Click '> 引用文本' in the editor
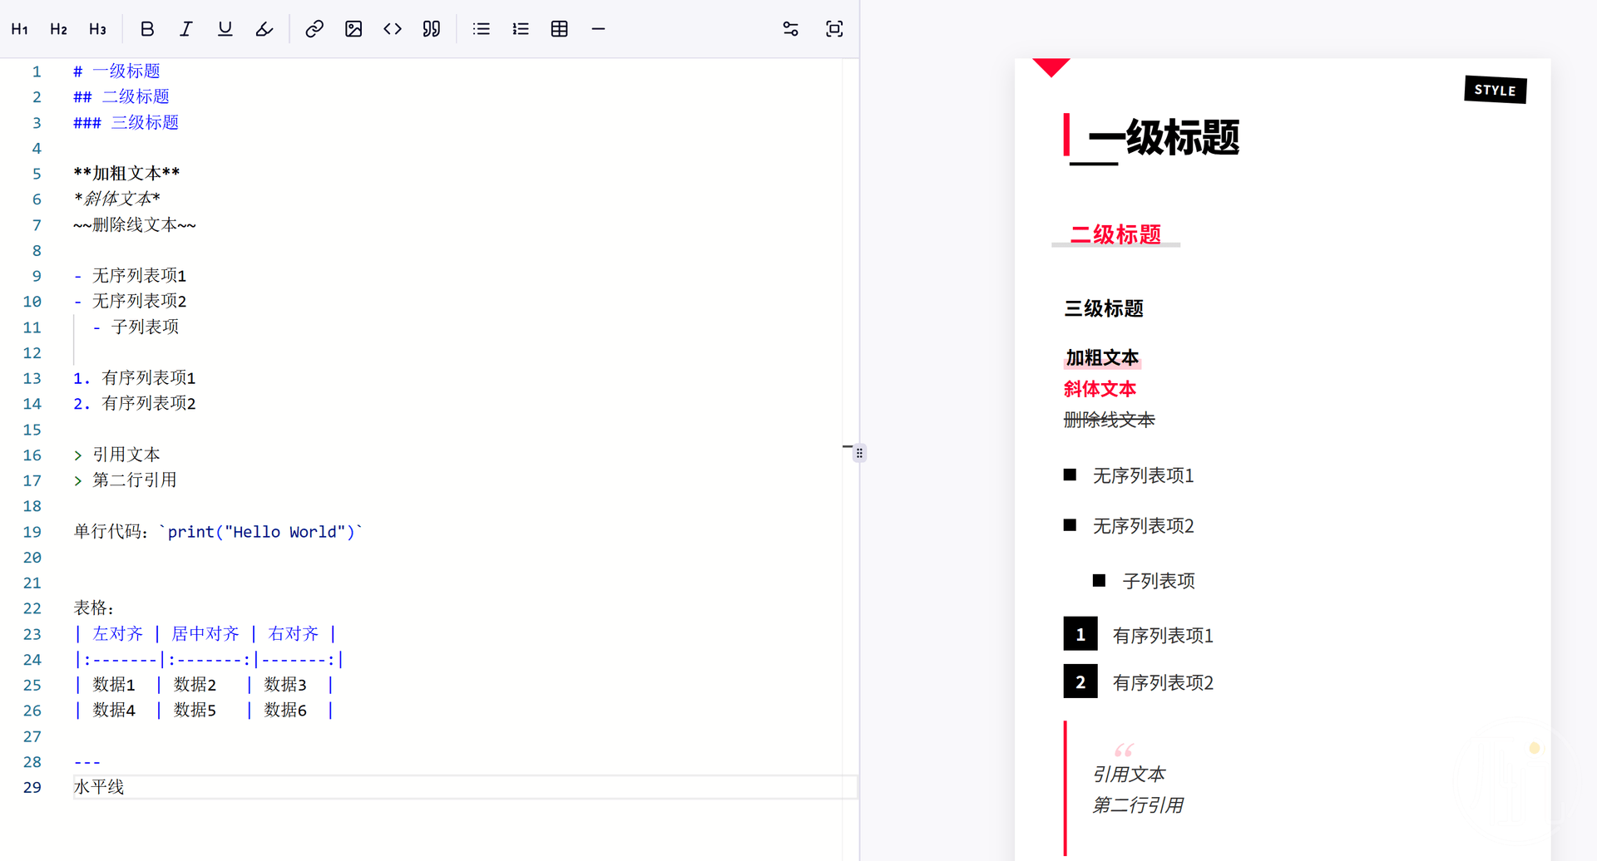Screen dimensions: 1597x861 [116, 455]
